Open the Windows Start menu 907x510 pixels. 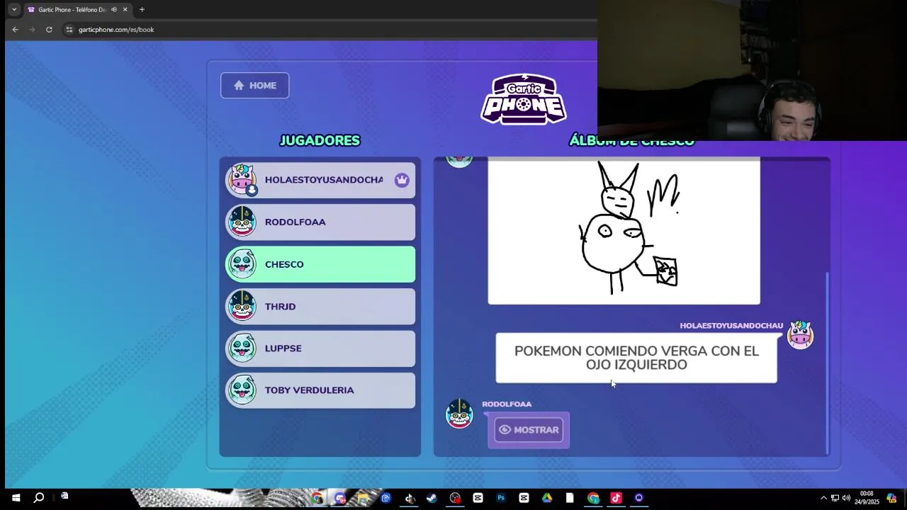click(16, 498)
